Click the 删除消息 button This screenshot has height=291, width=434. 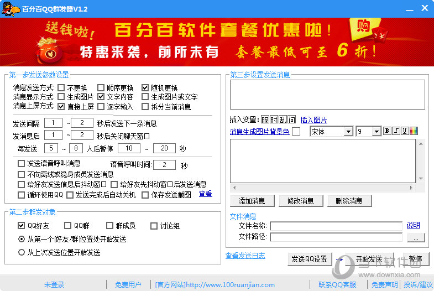(x=349, y=201)
